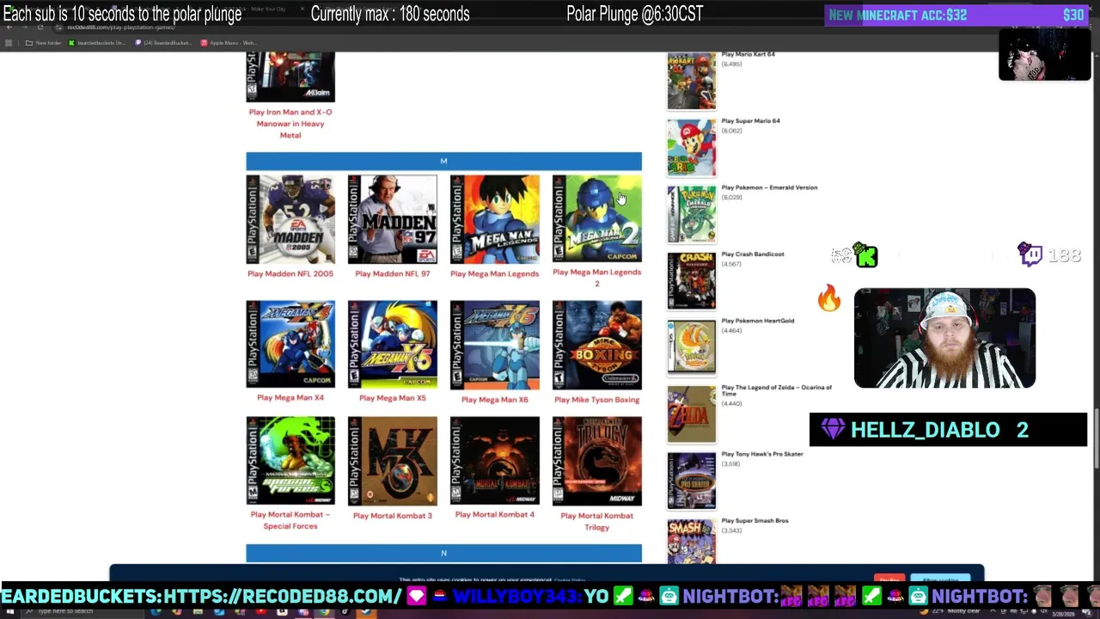This screenshot has height=619, width=1100.
Task: Select the Pokemon Emerald Version sidebar cover
Action: click(x=692, y=215)
